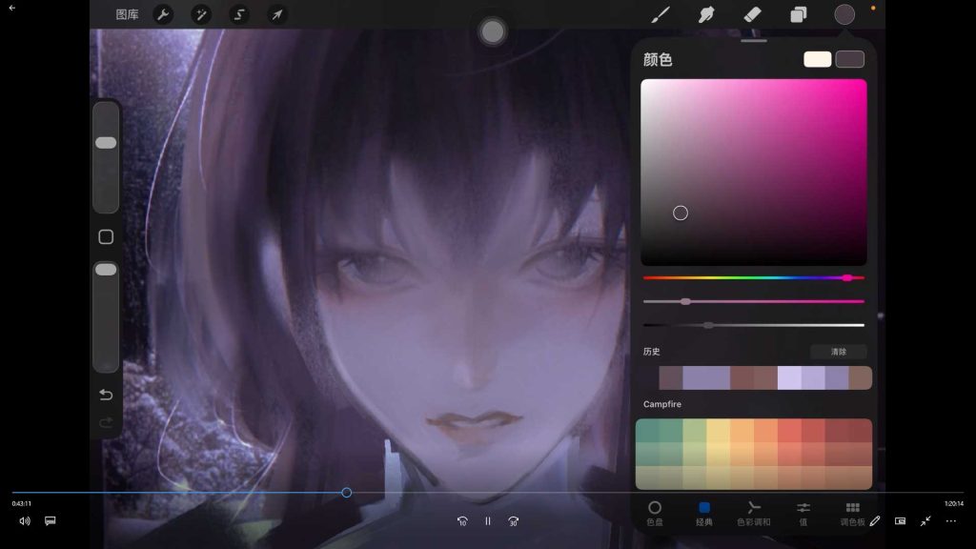
Task: Open the Actions wrench menu
Action: [x=163, y=14]
